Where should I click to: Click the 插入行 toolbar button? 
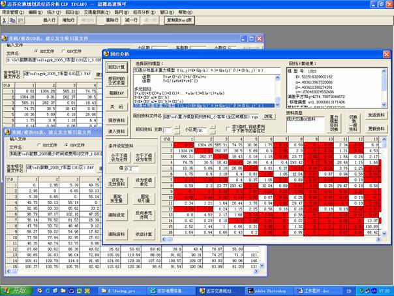[x=50, y=20]
